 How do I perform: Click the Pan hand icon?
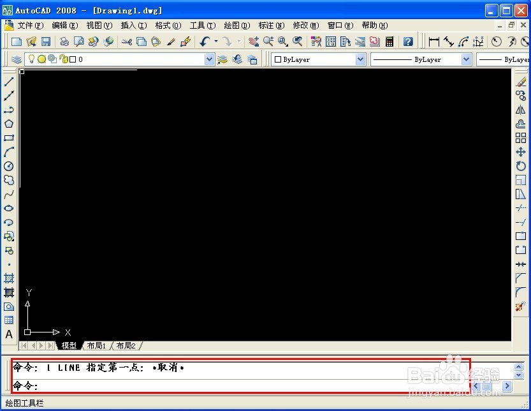253,41
